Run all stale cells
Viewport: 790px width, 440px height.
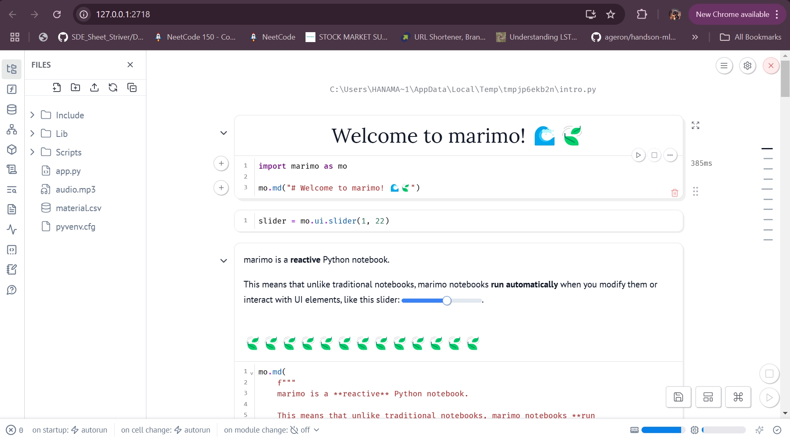pyautogui.click(x=769, y=398)
